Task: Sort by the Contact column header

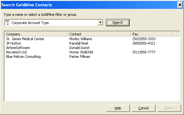Action: coord(99,34)
